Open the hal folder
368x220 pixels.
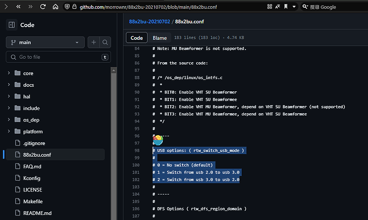[27, 96]
